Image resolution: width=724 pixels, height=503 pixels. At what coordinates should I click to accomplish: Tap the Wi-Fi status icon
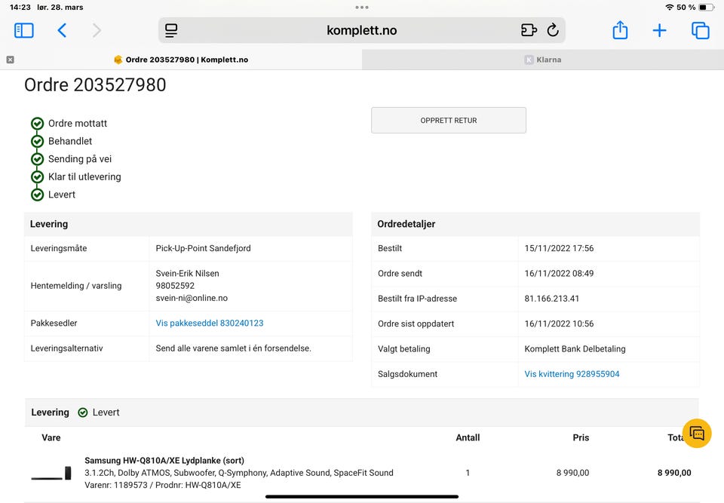670,8
